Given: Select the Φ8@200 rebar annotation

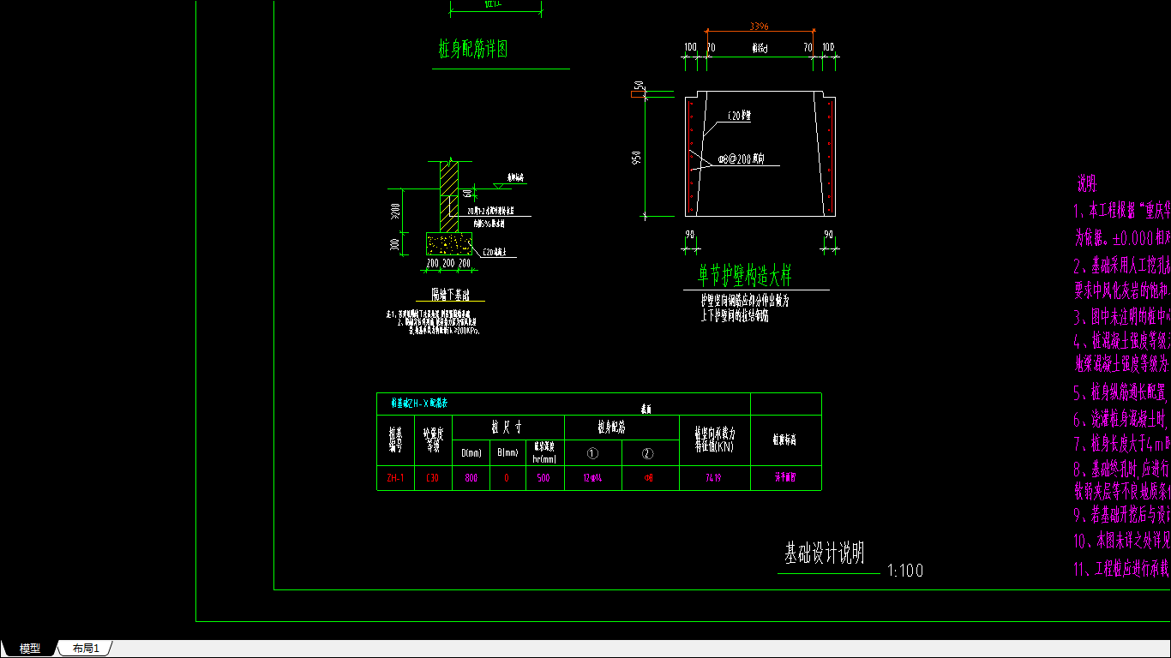Looking at the screenshot, I should (x=742, y=159).
